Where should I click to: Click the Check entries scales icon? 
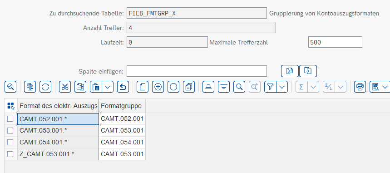[30, 87]
